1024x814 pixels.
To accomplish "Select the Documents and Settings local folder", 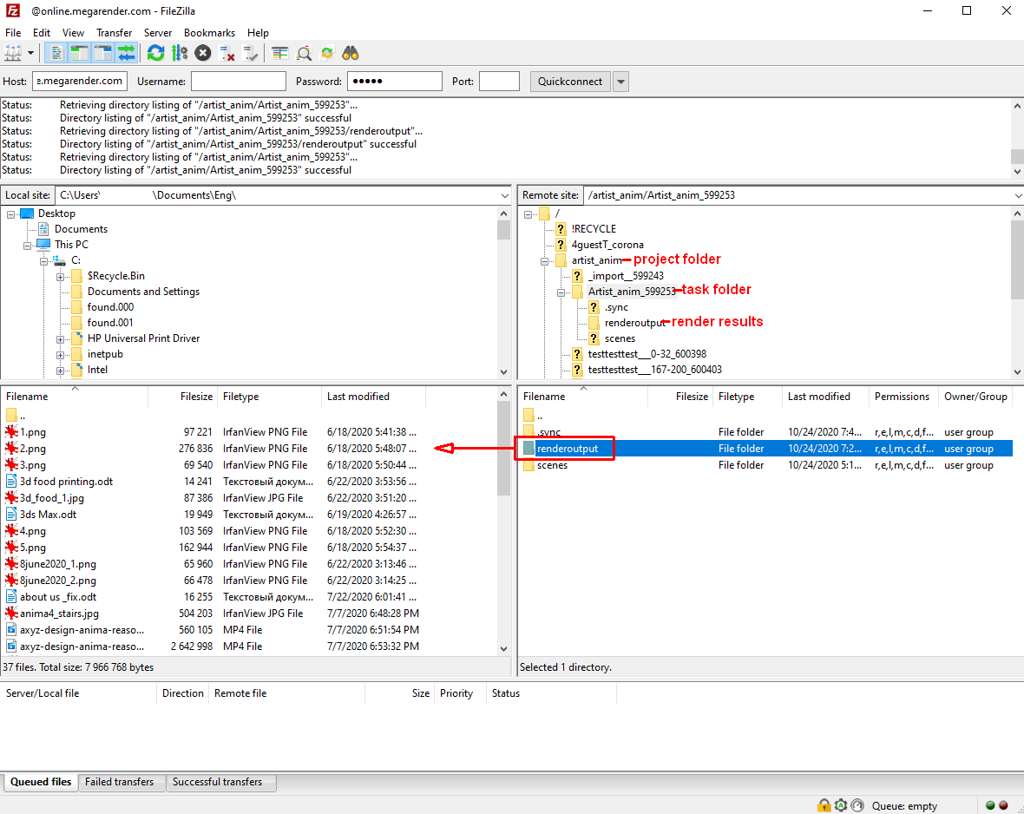I will [144, 292].
